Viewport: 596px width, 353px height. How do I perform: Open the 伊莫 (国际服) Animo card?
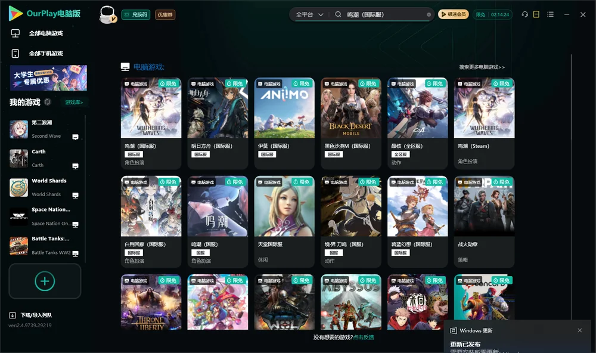pos(284,123)
